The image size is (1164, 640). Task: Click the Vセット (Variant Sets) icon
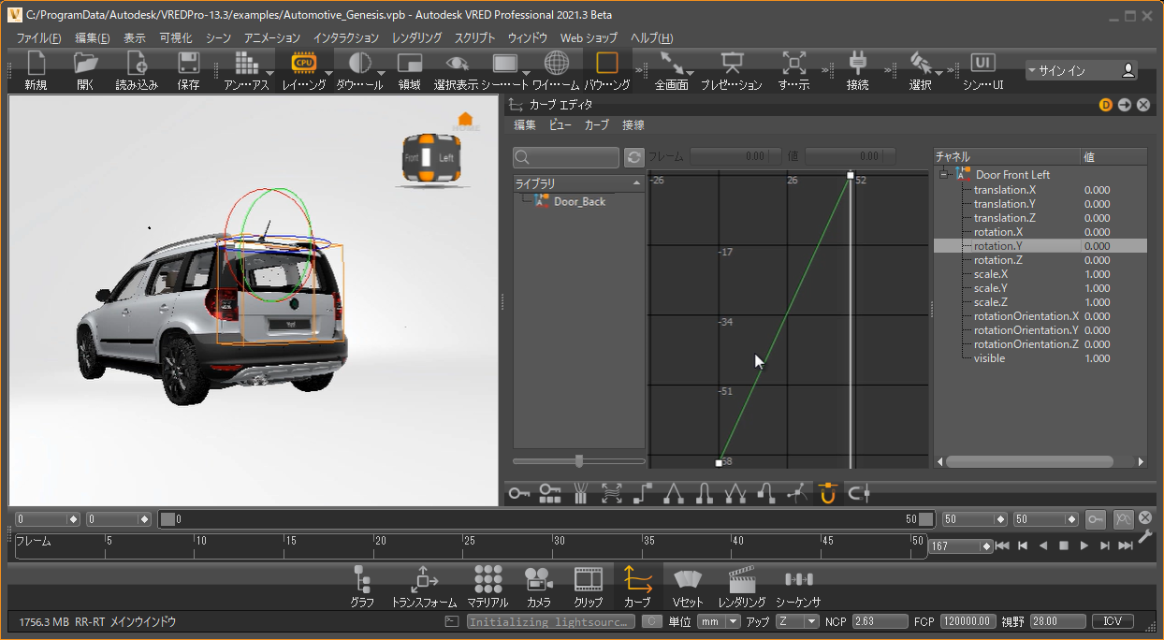point(688,579)
